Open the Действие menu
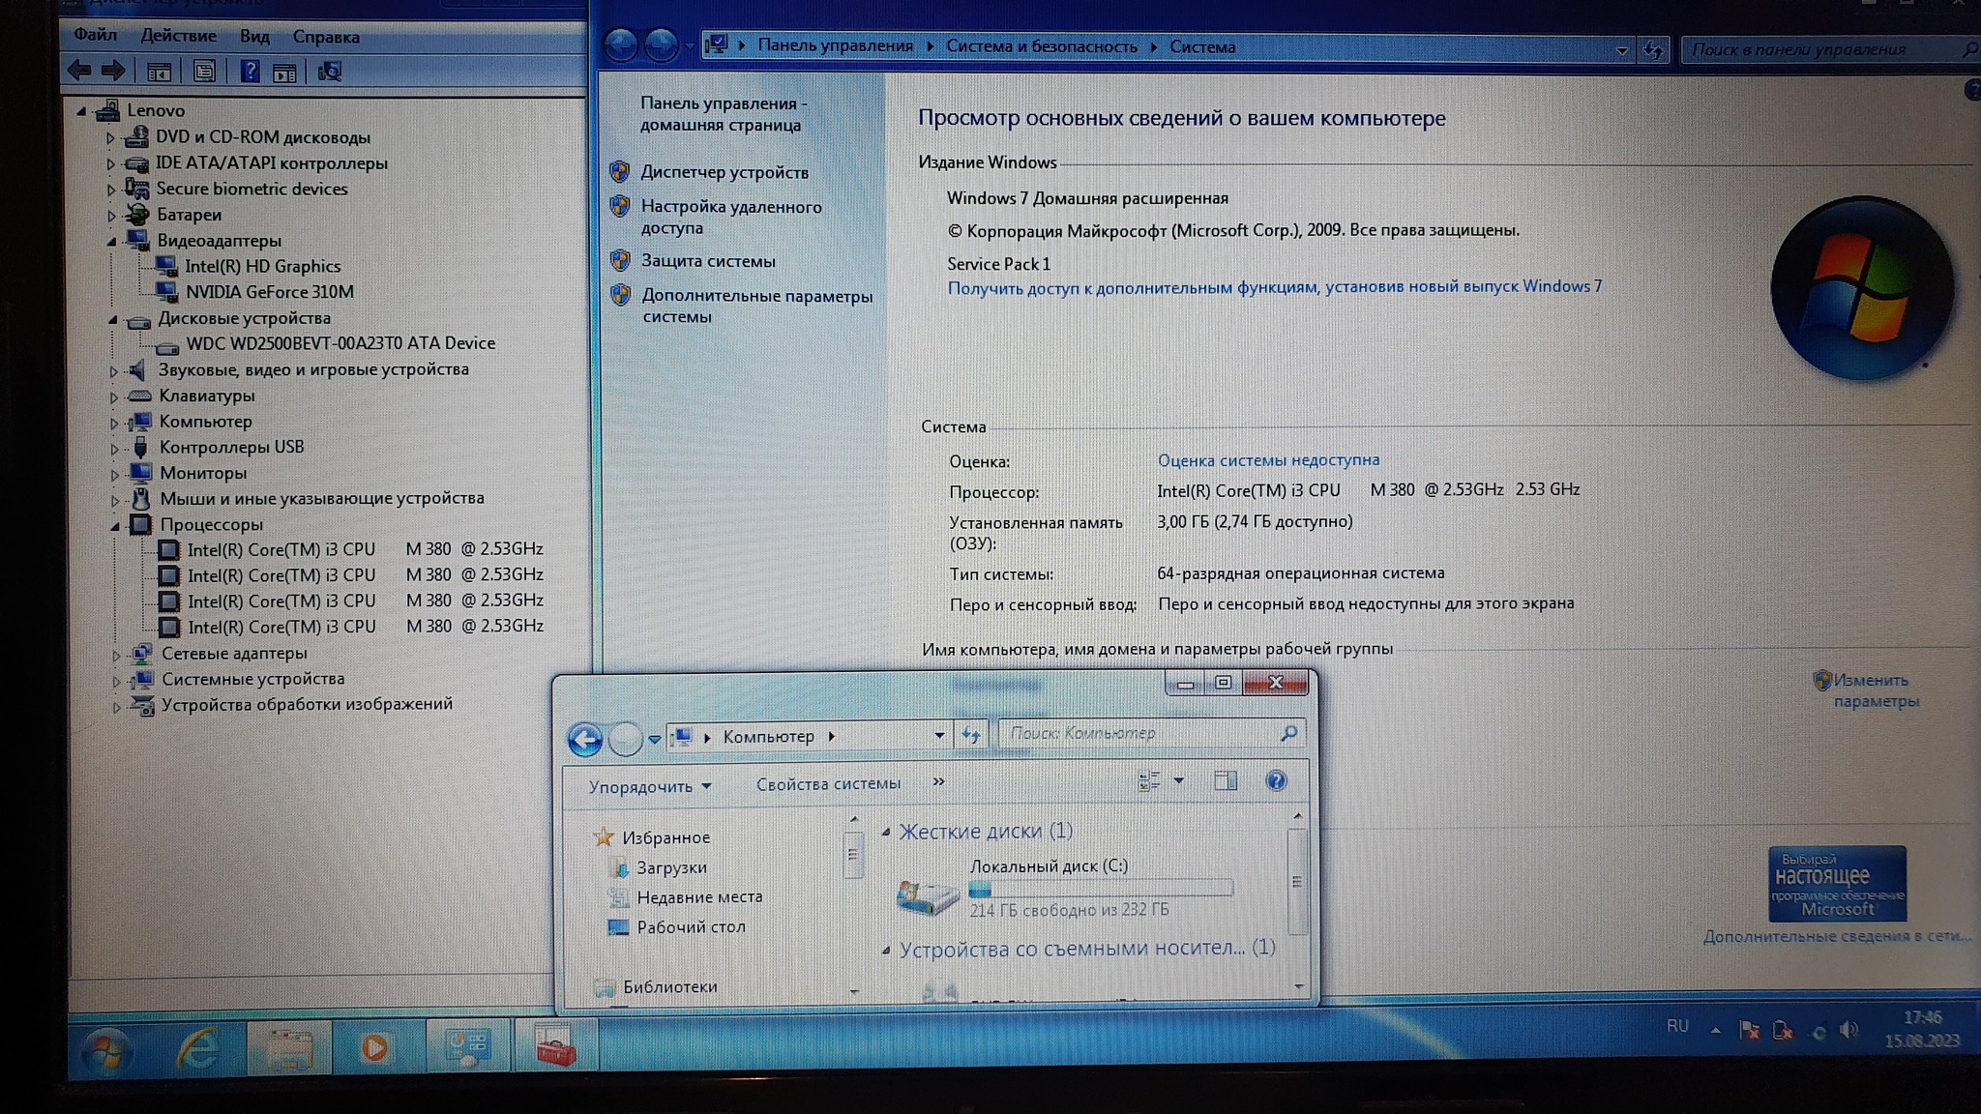 (x=178, y=36)
